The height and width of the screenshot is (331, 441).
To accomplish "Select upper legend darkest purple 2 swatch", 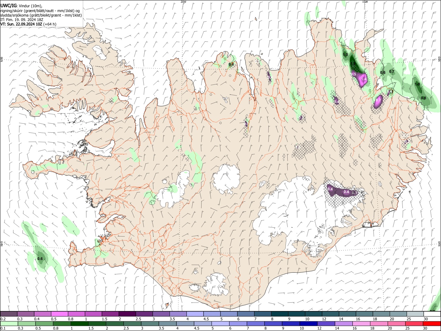I will tap(127, 314).
